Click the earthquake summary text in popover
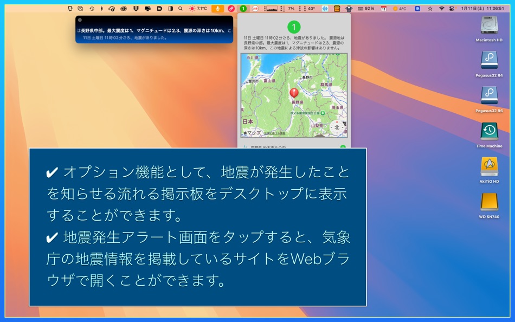Viewport: 515px width, 322px height. [x=294, y=43]
